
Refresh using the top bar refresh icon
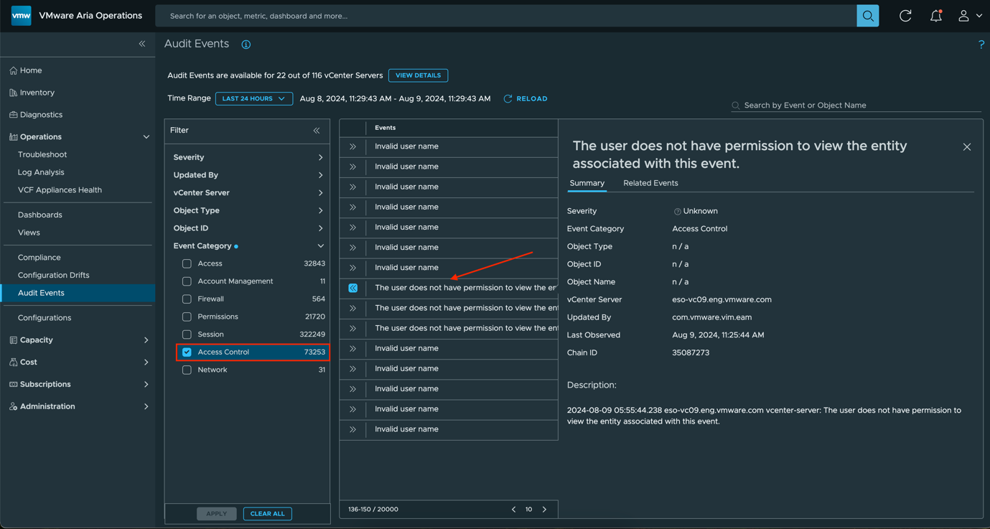pyautogui.click(x=905, y=16)
